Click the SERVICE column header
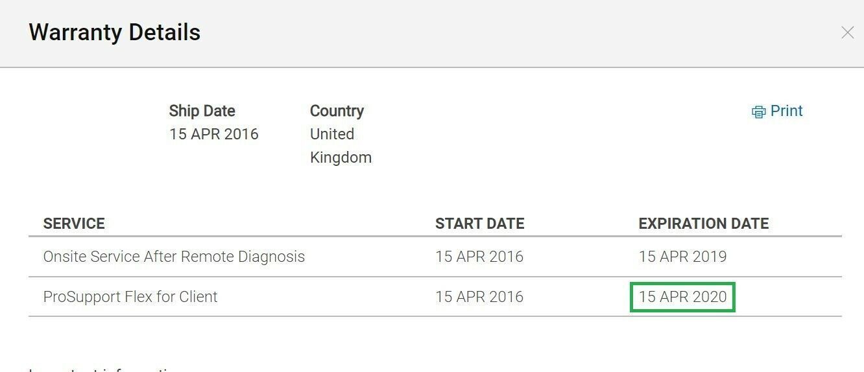The height and width of the screenshot is (372, 864). click(x=74, y=224)
